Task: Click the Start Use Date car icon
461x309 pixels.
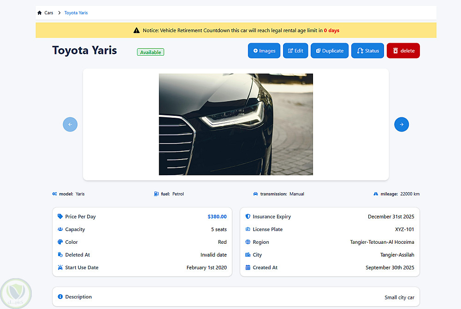Action: click(x=60, y=267)
